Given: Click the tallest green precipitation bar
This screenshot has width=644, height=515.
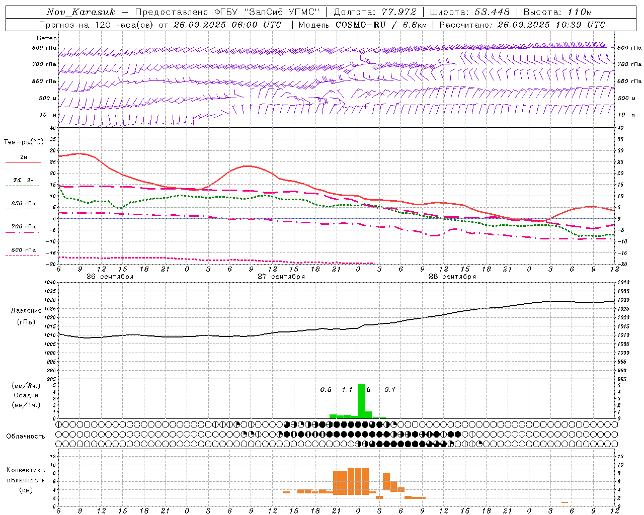Looking at the screenshot, I should (x=361, y=401).
